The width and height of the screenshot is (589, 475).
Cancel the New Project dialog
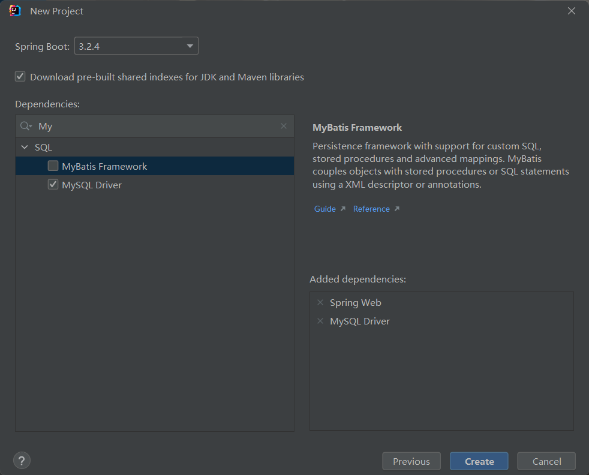546,461
